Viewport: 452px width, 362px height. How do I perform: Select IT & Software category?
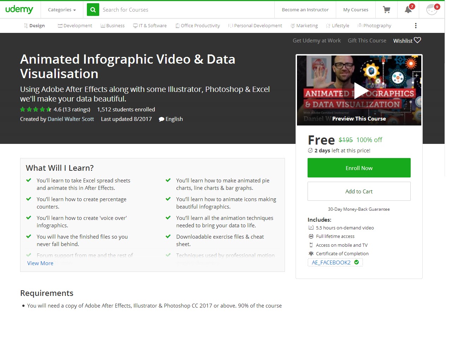tap(150, 25)
